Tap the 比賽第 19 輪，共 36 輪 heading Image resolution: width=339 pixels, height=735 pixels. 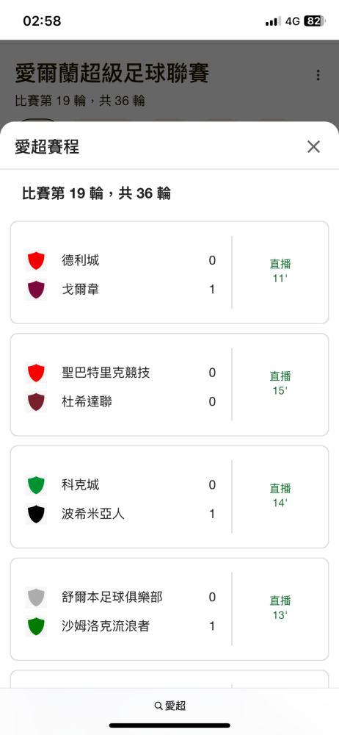96,193
